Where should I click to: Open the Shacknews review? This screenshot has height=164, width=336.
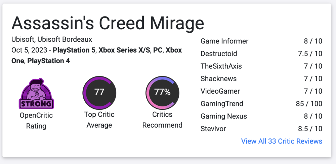point(218,79)
